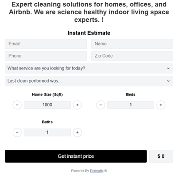178x173 pixels.
Task: Increase Beds count with plus icon
Action: (x=161, y=105)
